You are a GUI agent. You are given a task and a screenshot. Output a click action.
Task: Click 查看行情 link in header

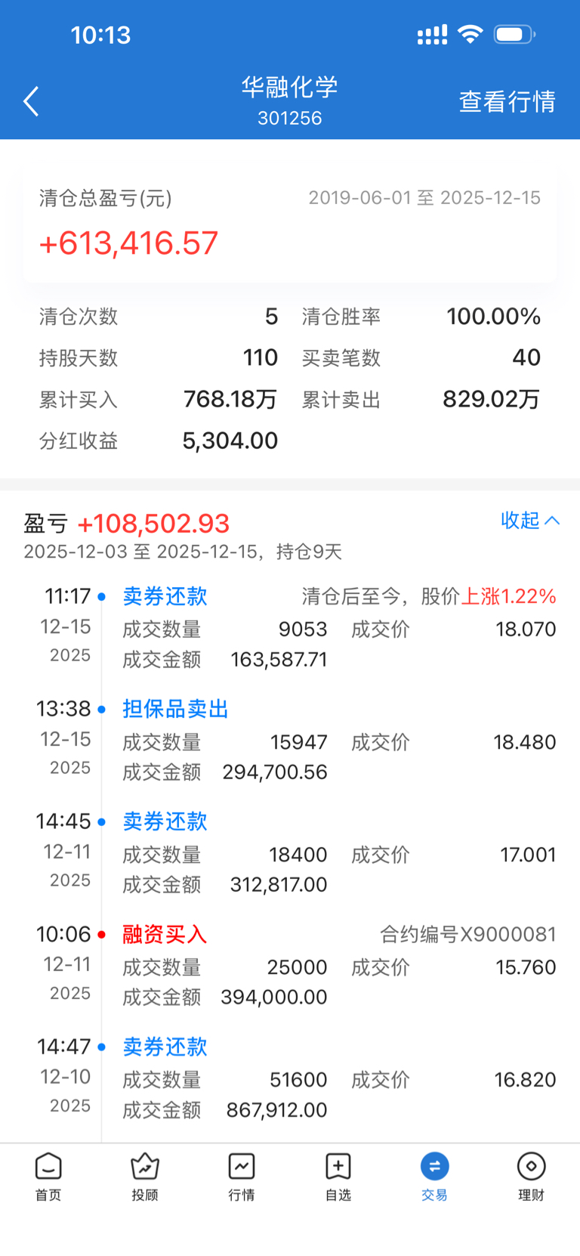[507, 101]
